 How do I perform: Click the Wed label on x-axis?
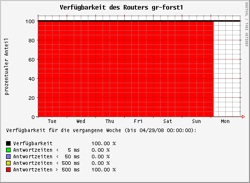coord(81,121)
